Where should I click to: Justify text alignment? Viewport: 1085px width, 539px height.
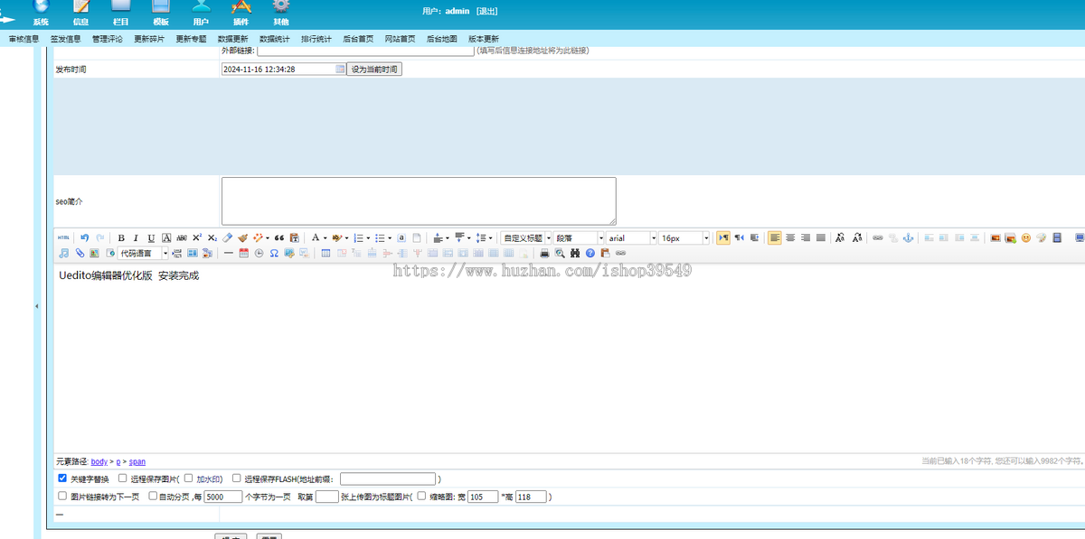click(821, 237)
